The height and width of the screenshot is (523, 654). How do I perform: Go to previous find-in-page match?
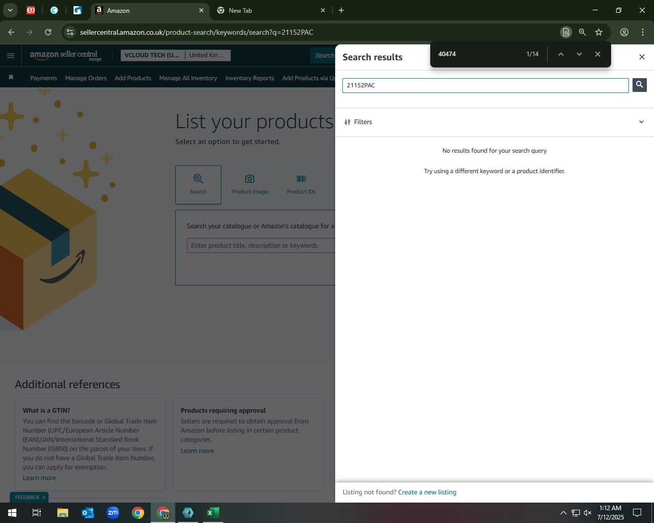click(x=560, y=54)
